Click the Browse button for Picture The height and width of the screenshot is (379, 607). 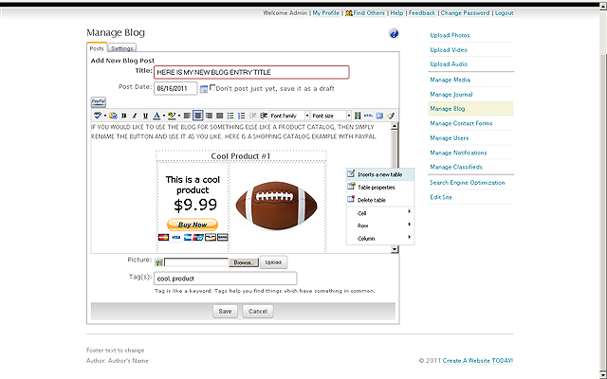click(x=245, y=262)
